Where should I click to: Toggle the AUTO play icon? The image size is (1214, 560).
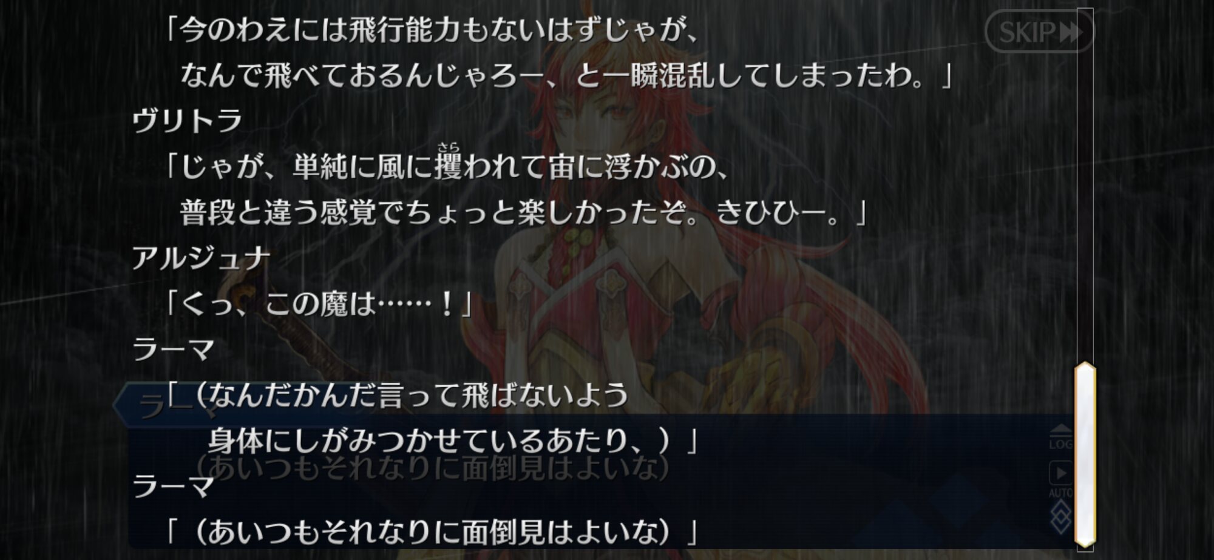pos(1061,479)
